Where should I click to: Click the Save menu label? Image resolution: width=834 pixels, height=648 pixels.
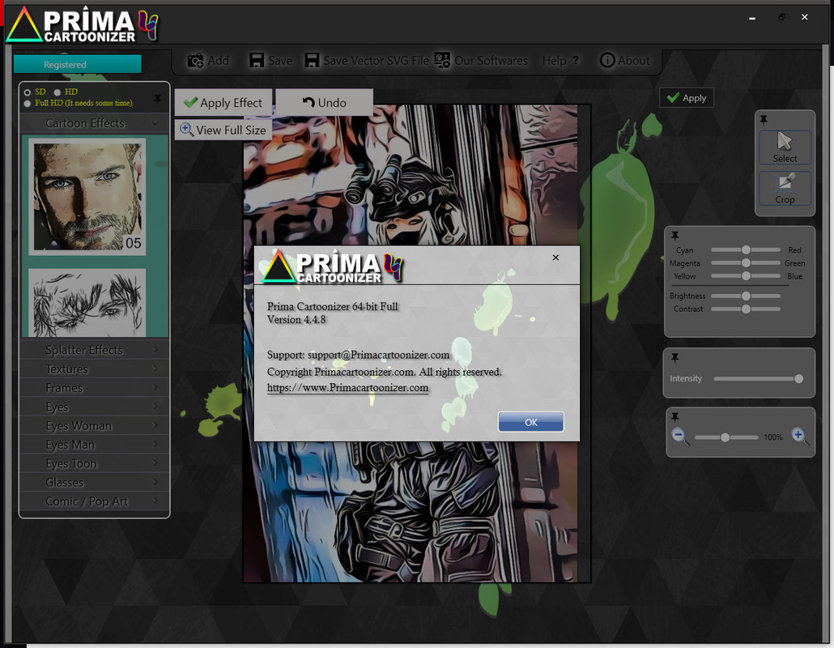pos(280,61)
